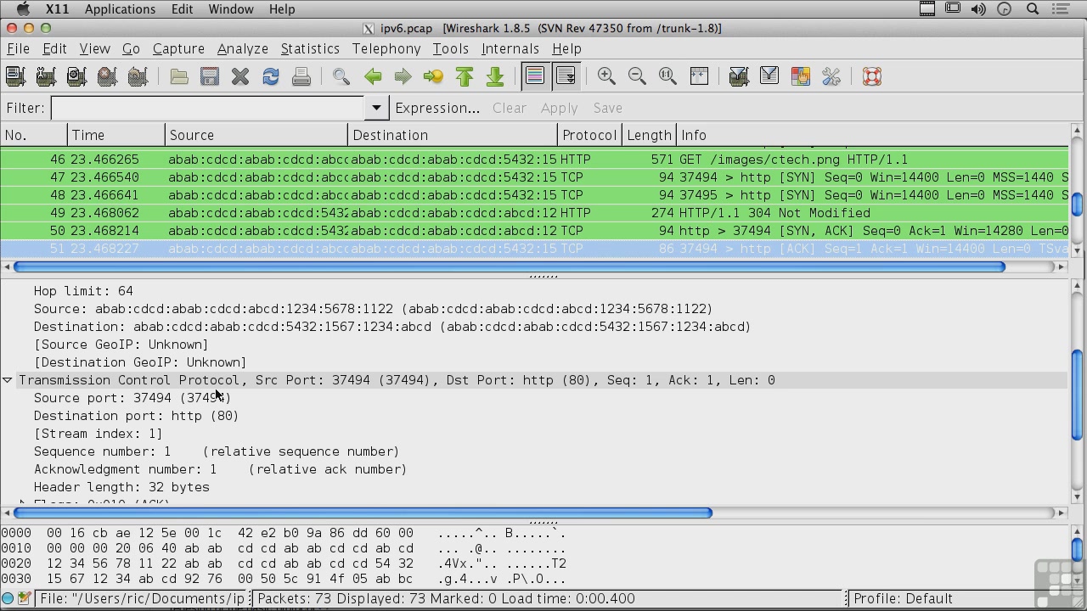Open the Telephony menu
Image resolution: width=1087 pixels, height=611 pixels.
386,48
